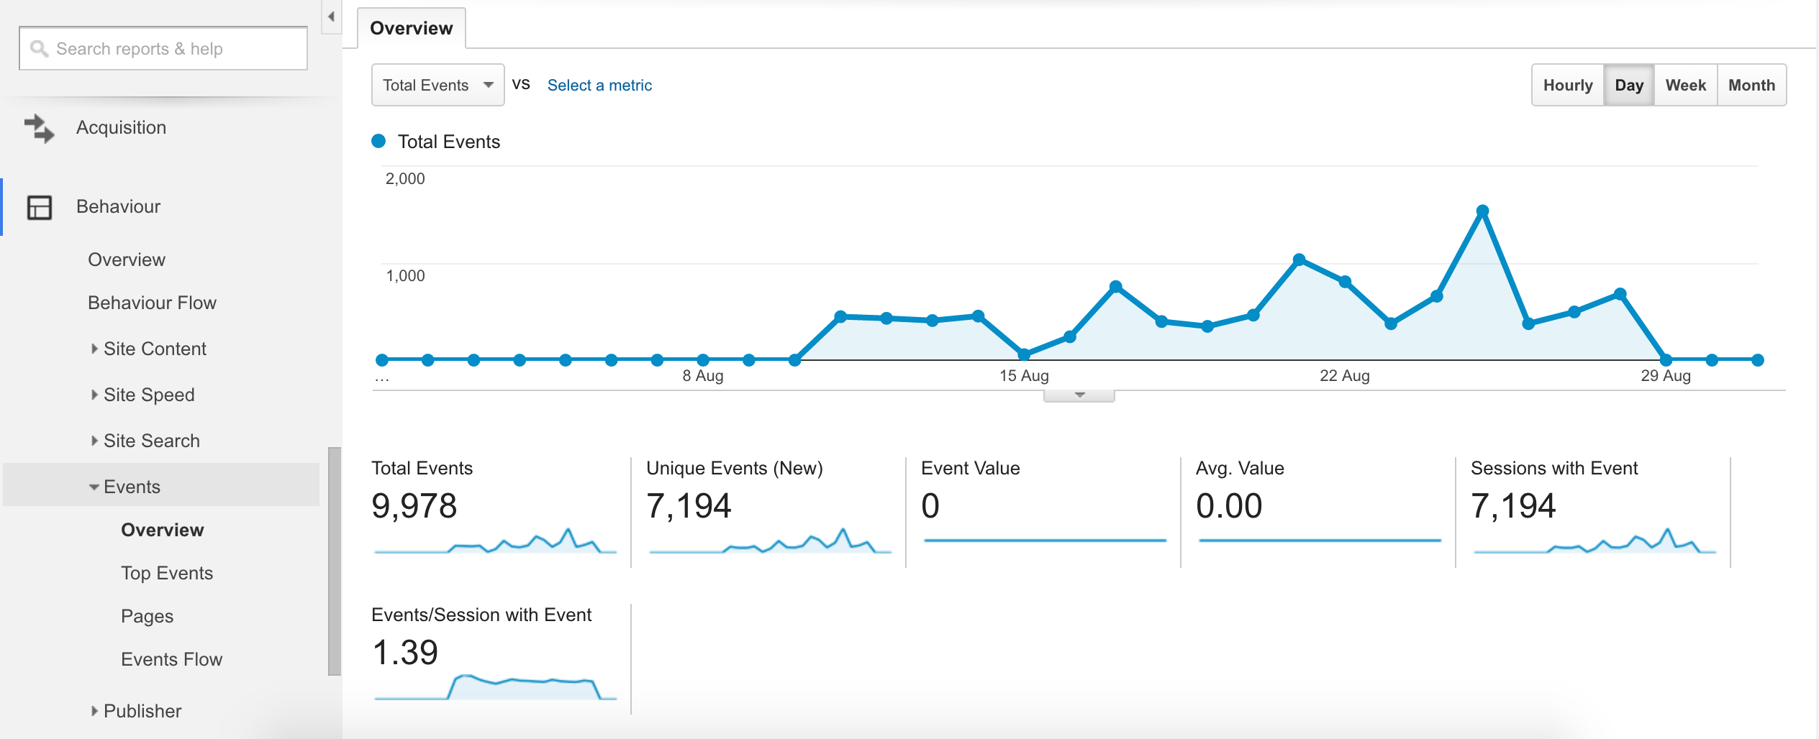Click the search magnifier icon
1819x739 pixels.
tap(39, 48)
